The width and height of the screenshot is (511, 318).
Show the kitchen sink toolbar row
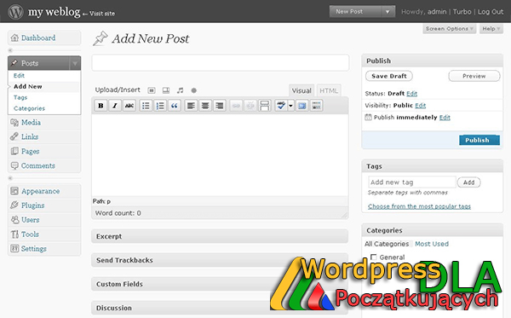(x=317, y=106)
